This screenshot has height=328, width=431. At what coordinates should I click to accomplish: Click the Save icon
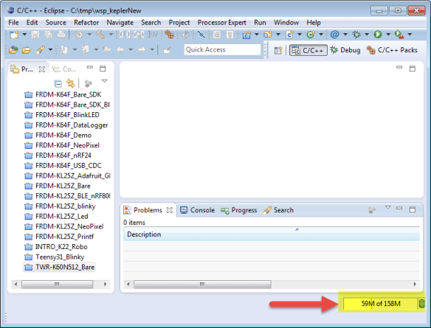pos(35,35)
